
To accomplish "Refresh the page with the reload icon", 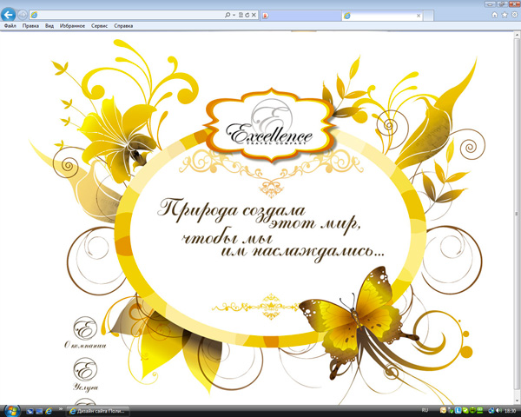I will point(247,15).
